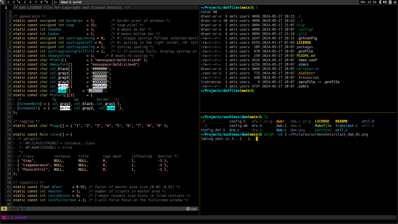398x224 pixels.
Task: Click 'wallpapers/' directory in dotfiles listing
Action: tap(308, 69)
